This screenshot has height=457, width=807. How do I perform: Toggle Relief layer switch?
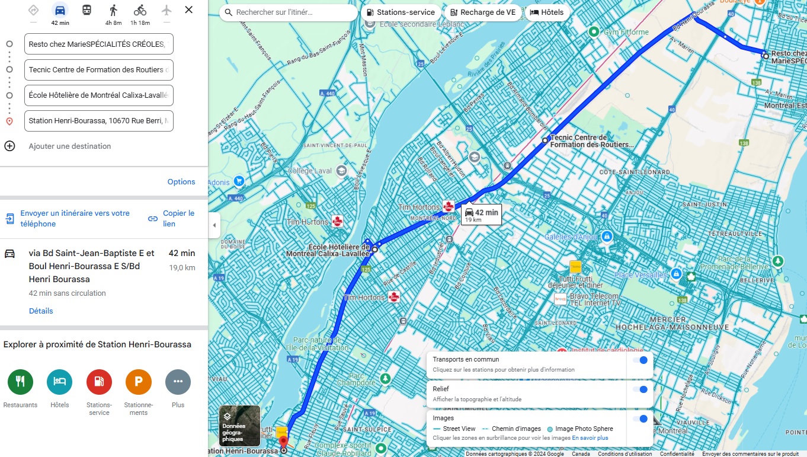[x=640, y=389]
